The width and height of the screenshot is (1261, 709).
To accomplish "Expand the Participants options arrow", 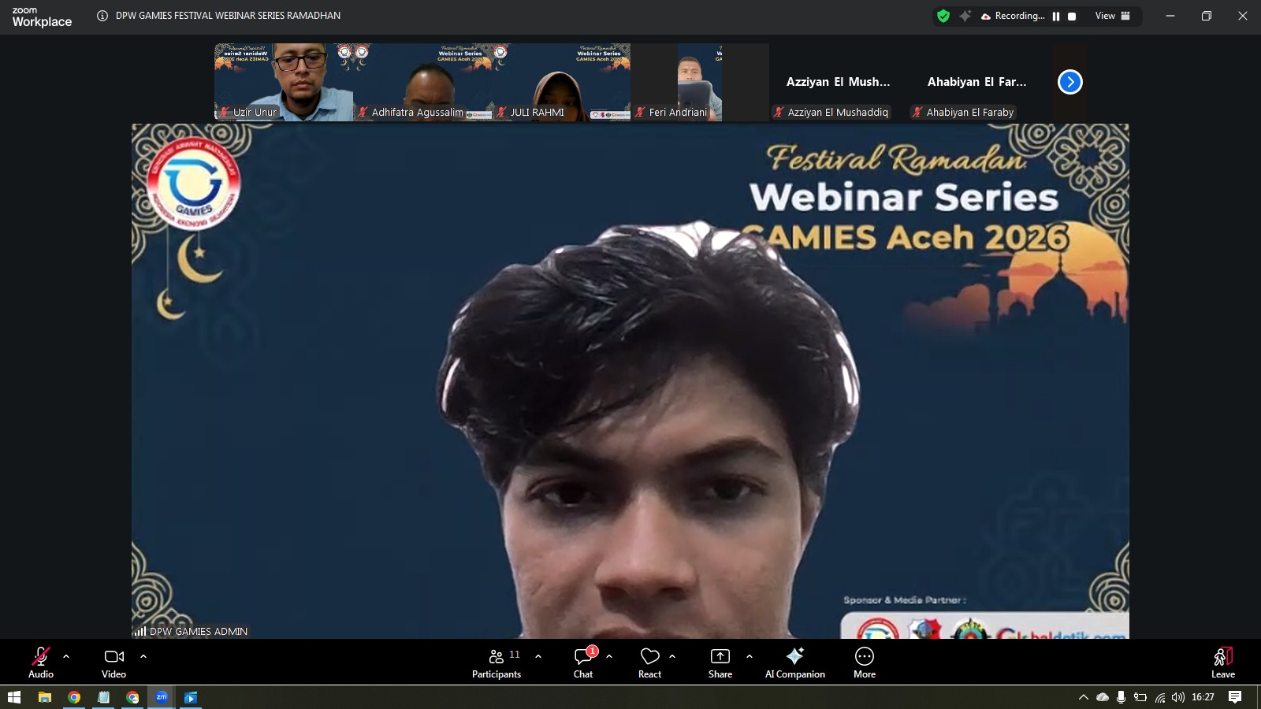I will tap(538, 655).
